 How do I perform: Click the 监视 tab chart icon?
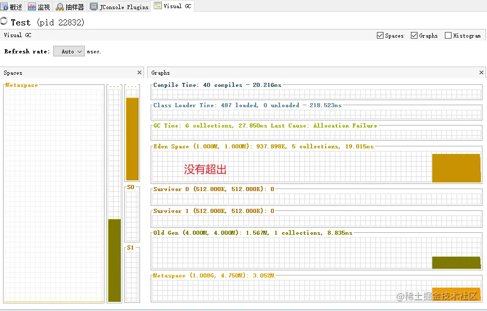point(31,7)
